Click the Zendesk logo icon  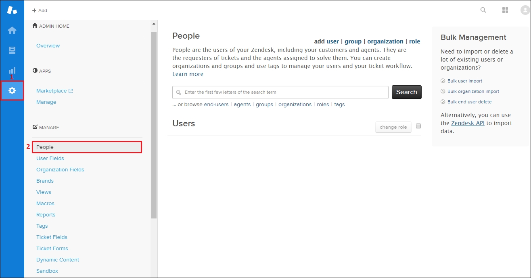(12, 10)
